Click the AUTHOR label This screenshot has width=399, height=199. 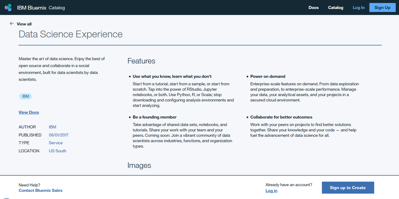27,127
